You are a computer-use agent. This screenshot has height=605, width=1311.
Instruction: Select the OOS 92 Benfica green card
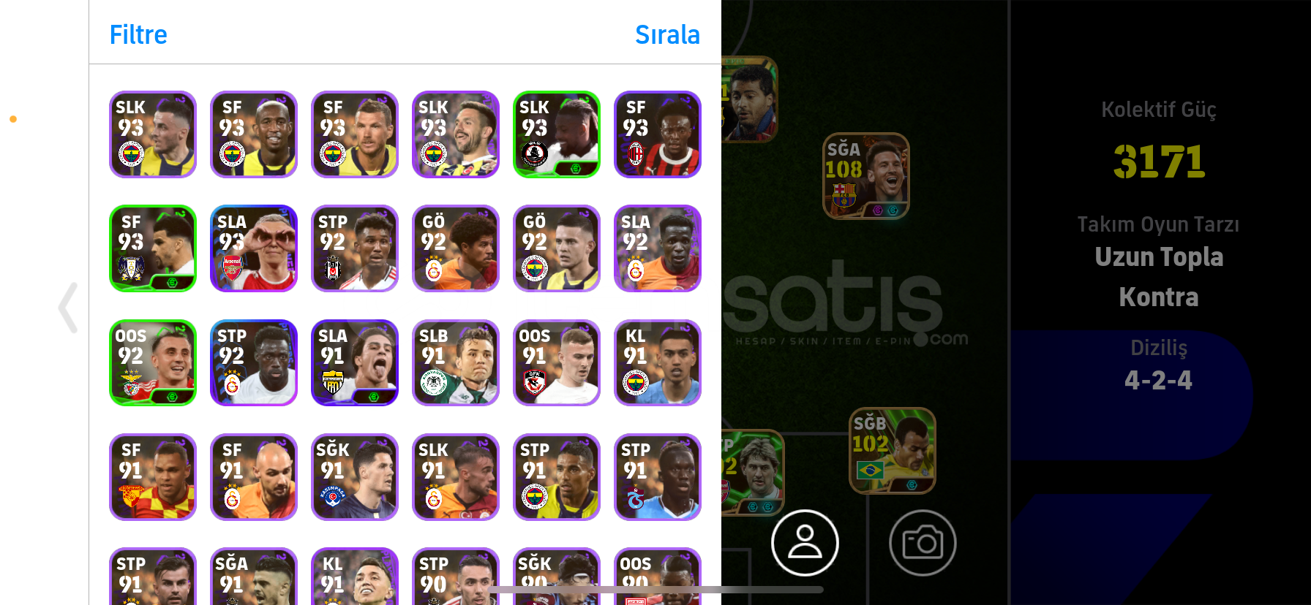point(153,362)
